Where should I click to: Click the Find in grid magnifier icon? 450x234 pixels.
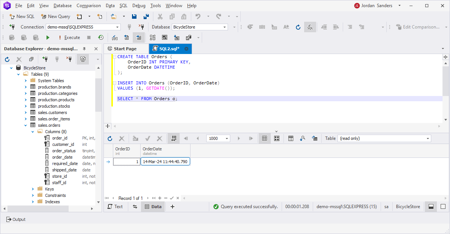click(303, 138)
